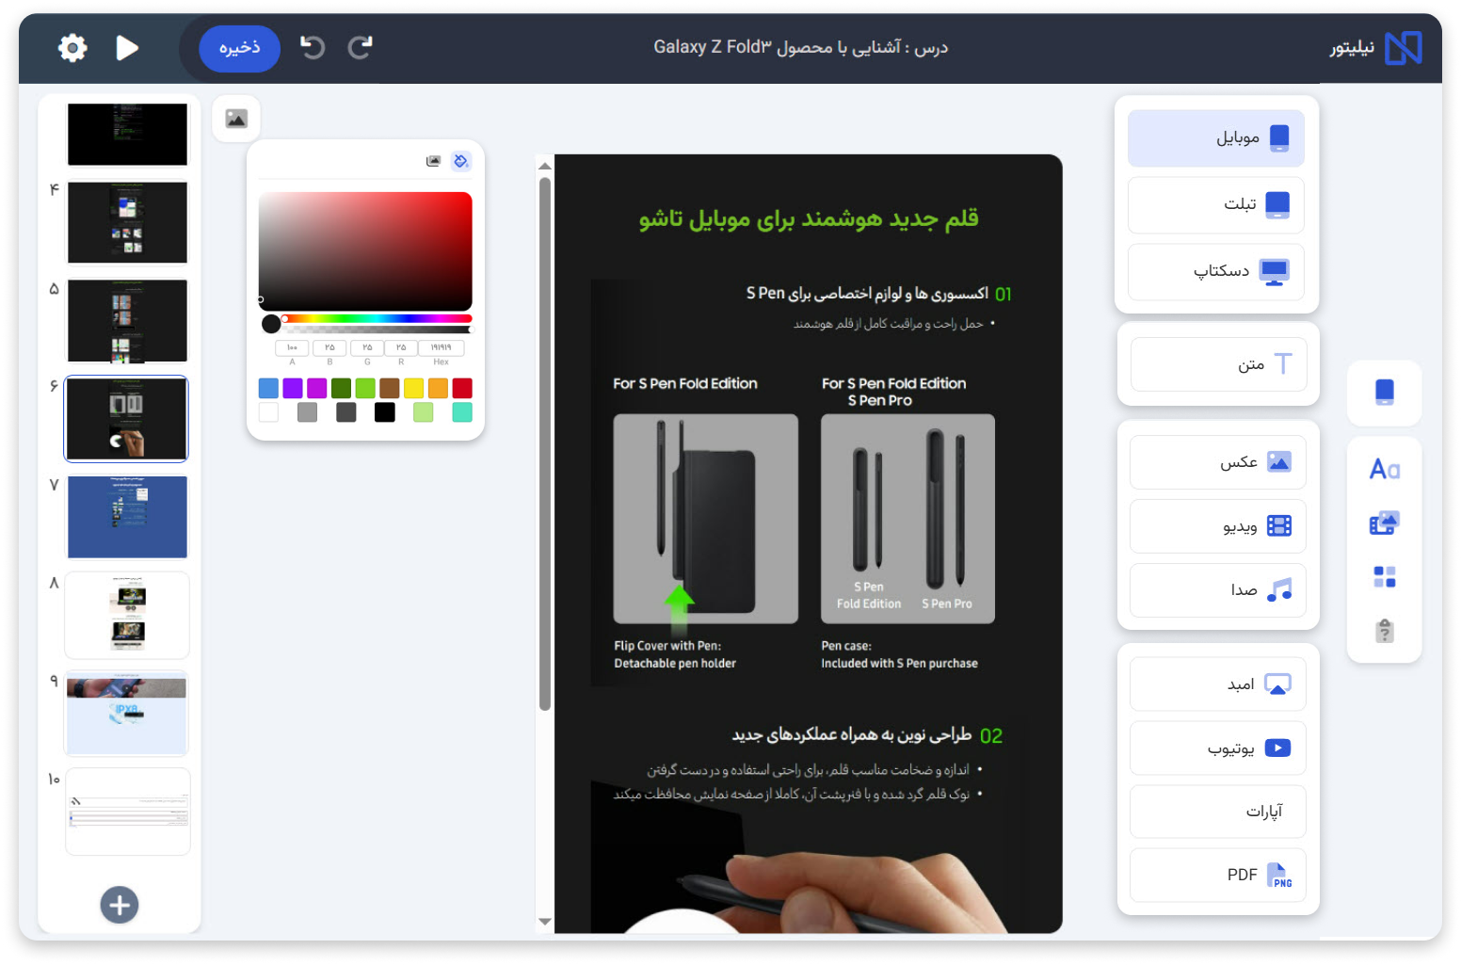Click the R value input field
1461x965 pixels.
401,347
